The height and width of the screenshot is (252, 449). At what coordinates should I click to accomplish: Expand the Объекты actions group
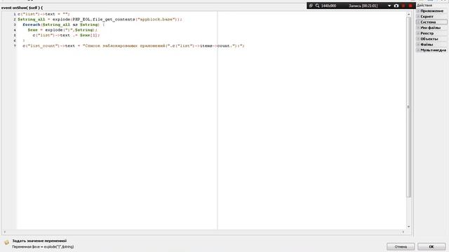(418, 39)
